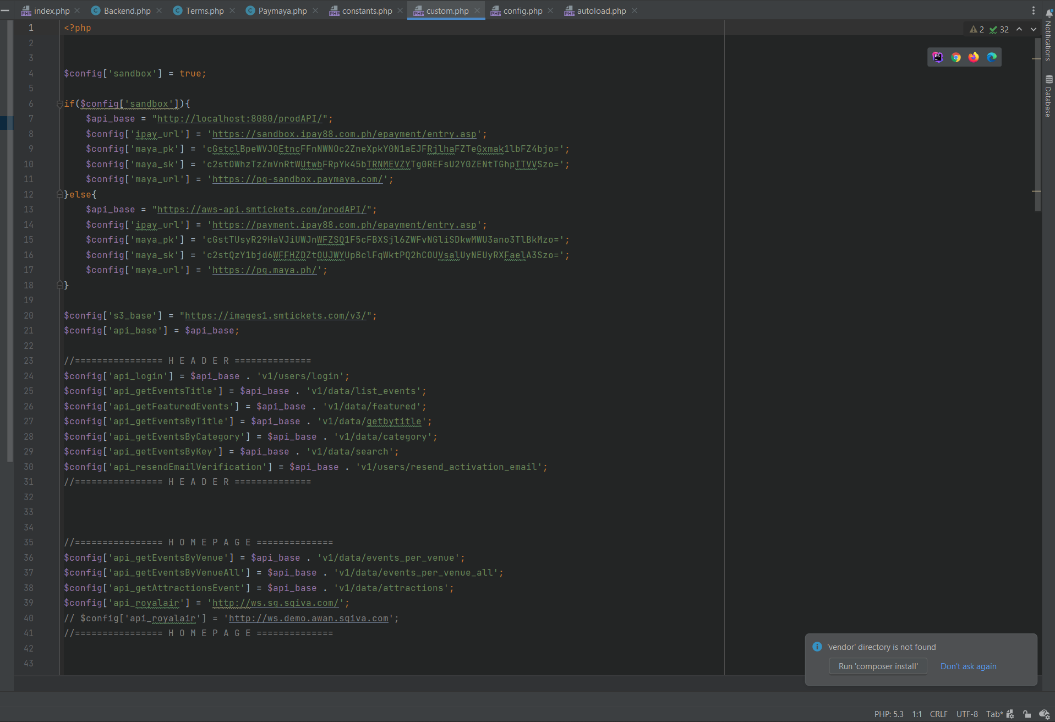1055x722 pixels.
Task: Click the "Don't ask again" link
Action: click(968, 666)
